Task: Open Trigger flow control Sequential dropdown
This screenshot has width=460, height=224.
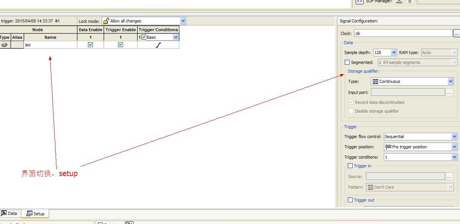Action: tap(454, 137)
